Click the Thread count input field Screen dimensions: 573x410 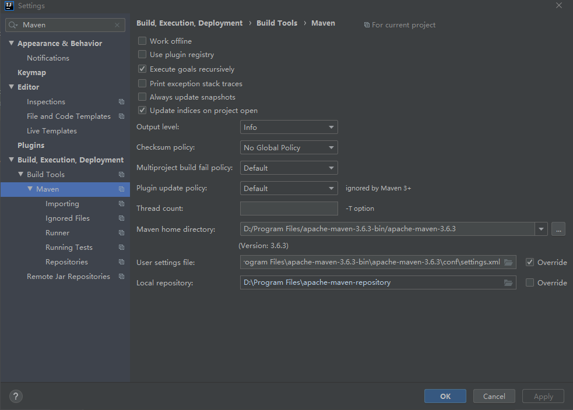[x=289, y=208]
